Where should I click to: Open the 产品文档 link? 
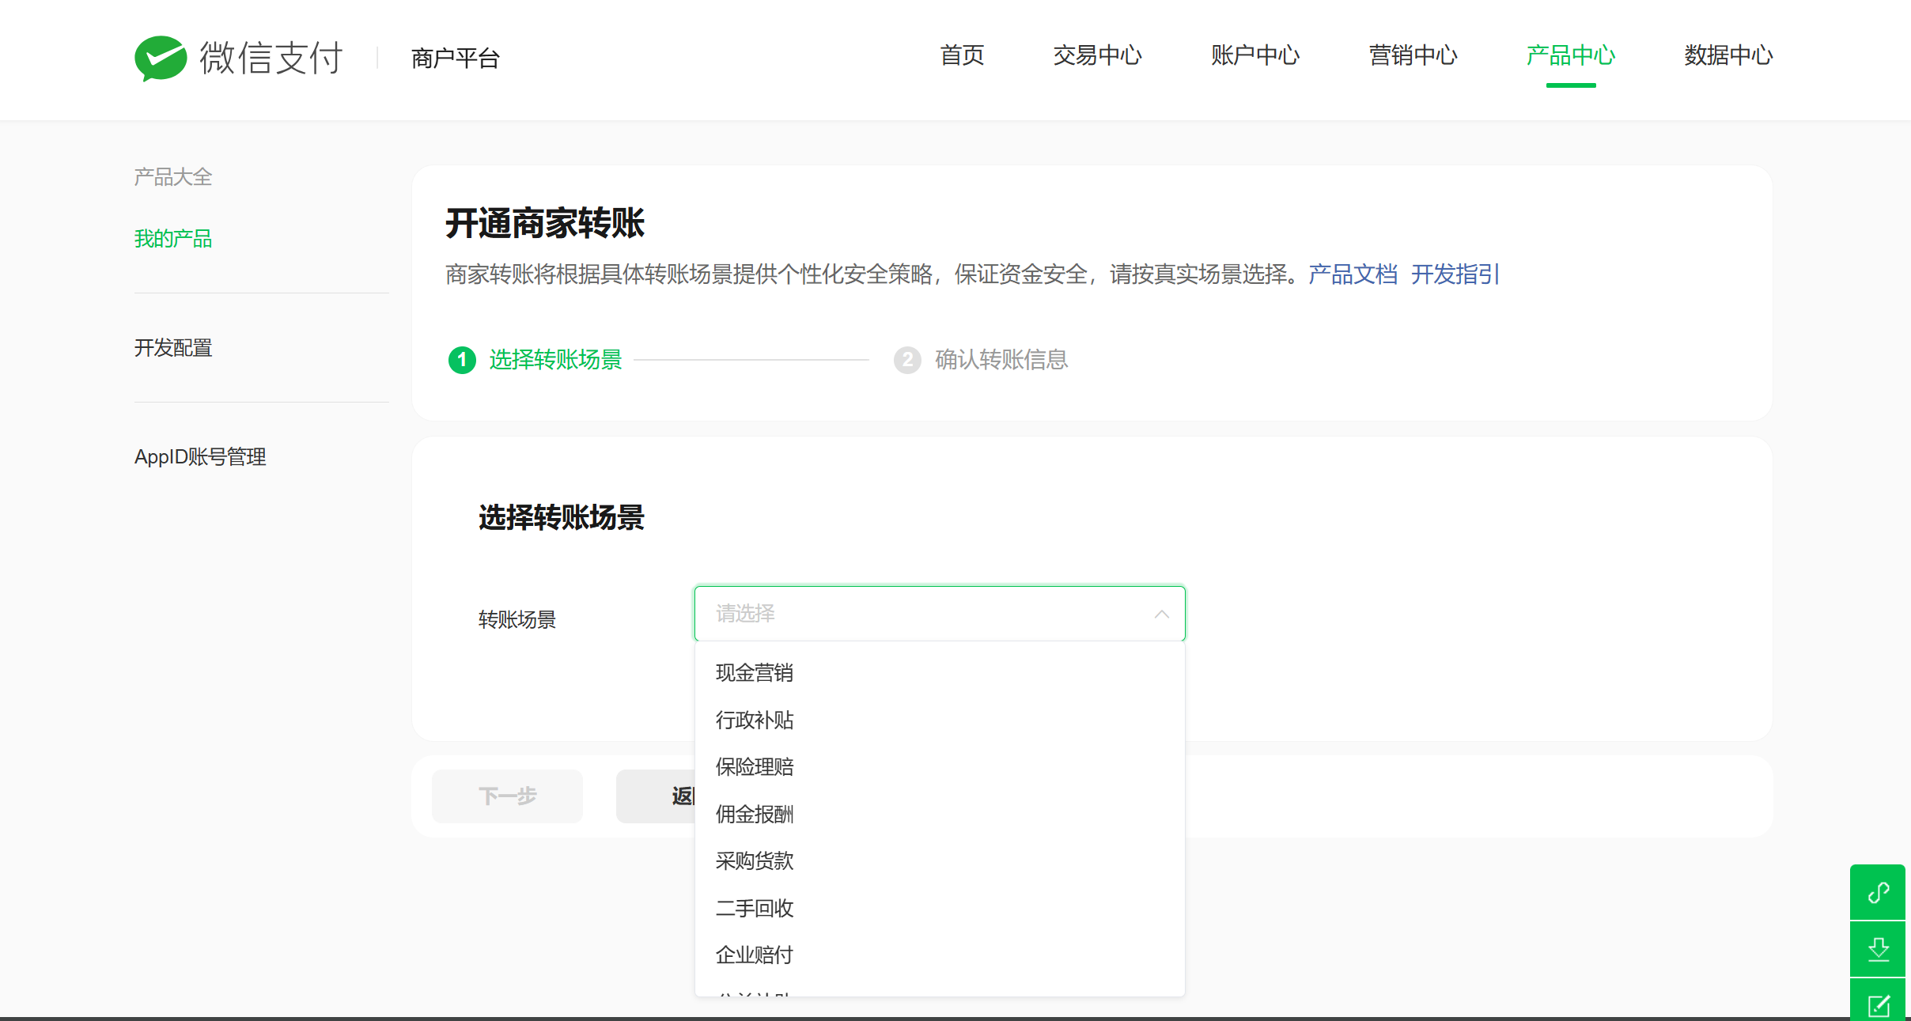[1353, 274]
